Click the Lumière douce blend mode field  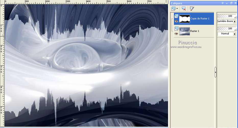click(225, 21)
